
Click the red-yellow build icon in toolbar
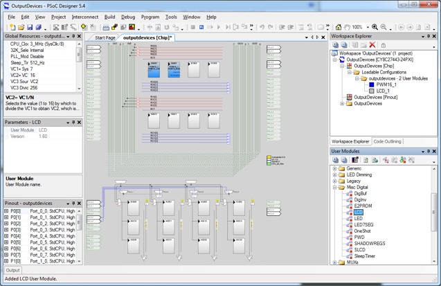tap(132, 27)
